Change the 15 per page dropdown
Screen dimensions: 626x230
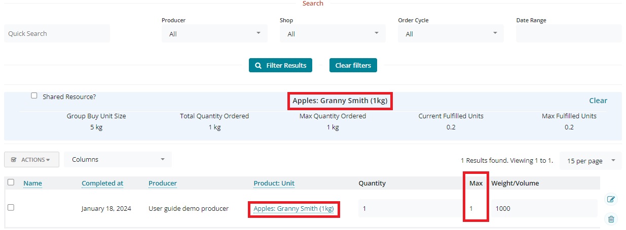(x=590, y=161)
